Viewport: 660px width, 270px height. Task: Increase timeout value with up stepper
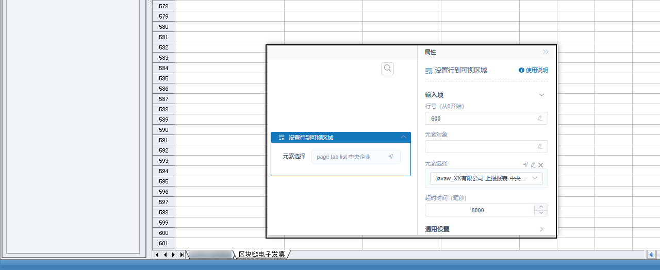[541, 207]
